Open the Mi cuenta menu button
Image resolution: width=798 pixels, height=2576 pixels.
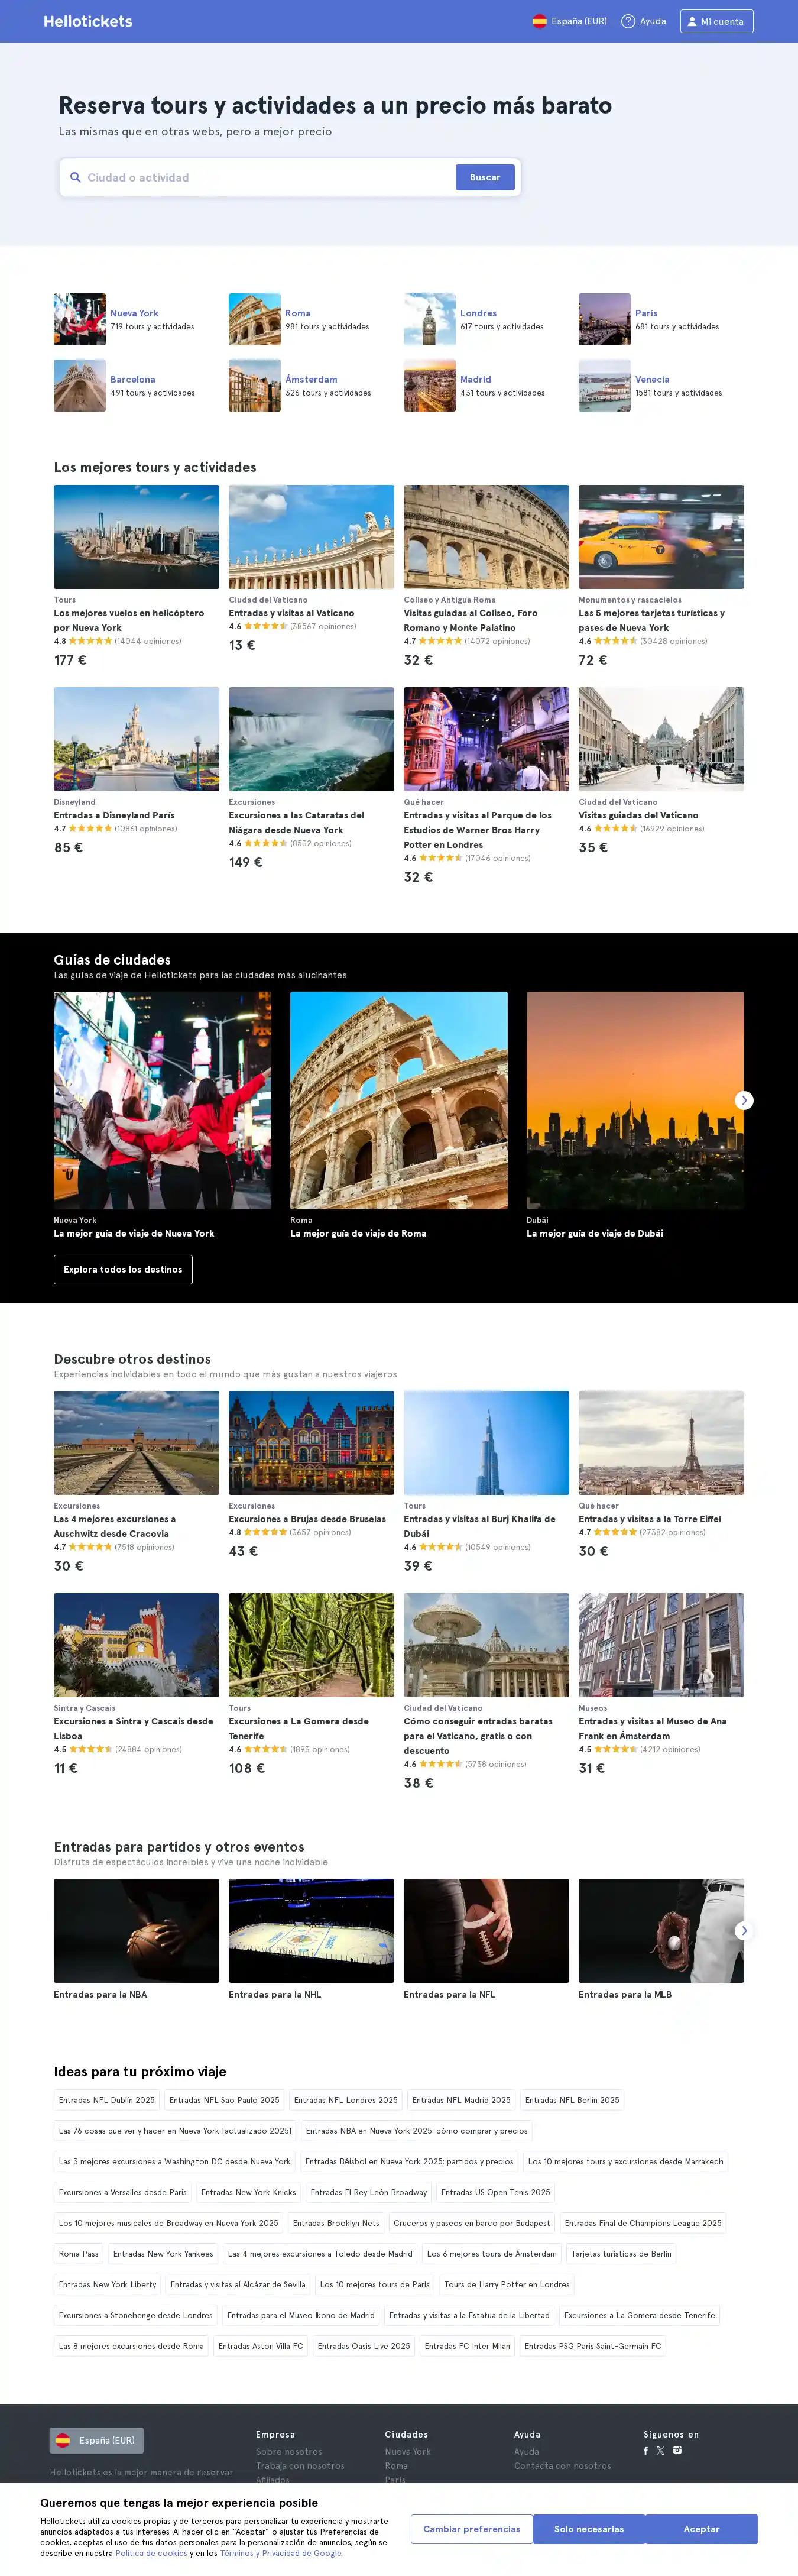pos(716,21)
